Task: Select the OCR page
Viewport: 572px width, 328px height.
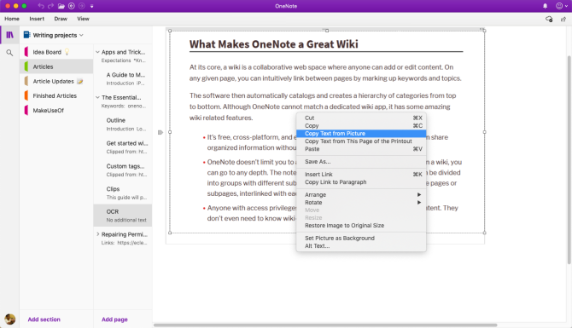Action: (123, 216)
